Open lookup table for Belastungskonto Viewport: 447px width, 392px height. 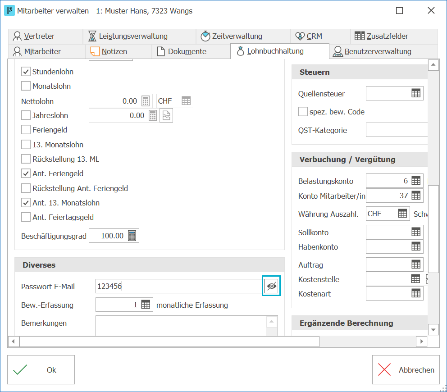tap(416, 181)
